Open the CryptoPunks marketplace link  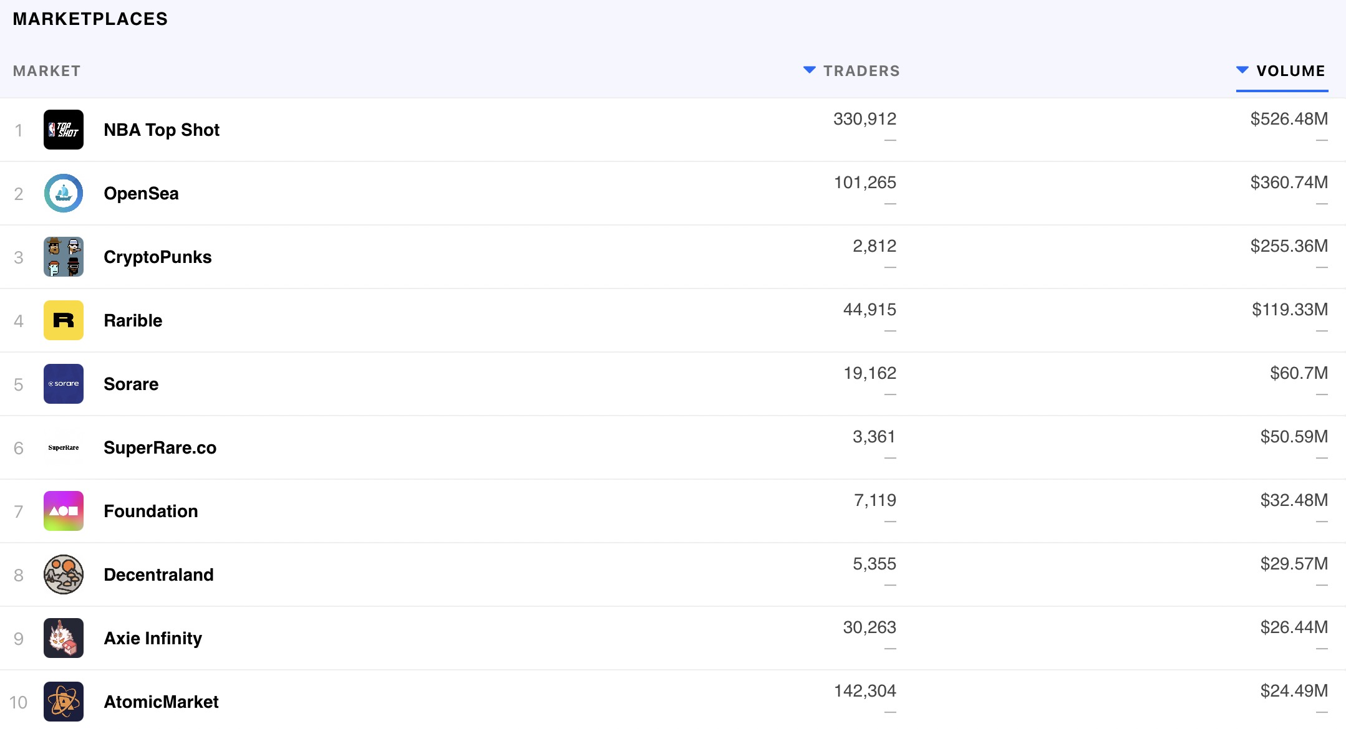pos(158,257)
